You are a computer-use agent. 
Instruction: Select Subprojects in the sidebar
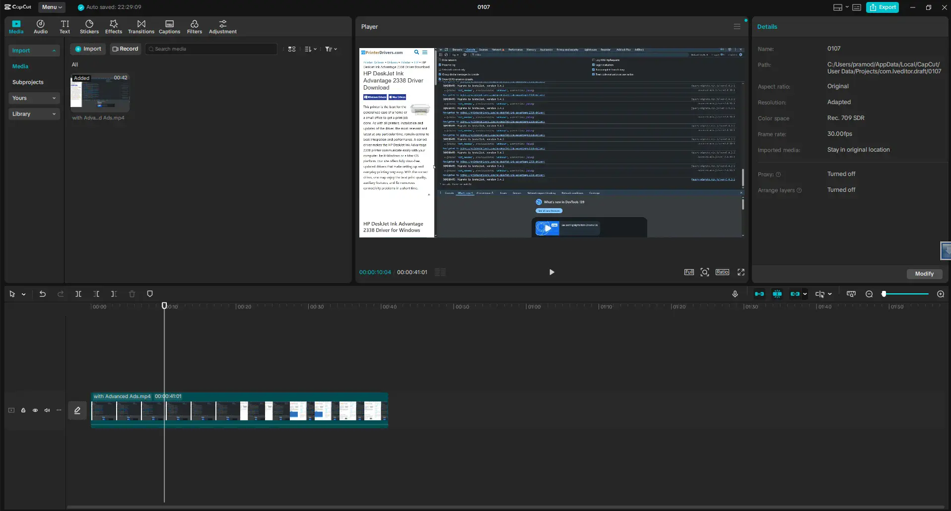[x=28, y=82]
